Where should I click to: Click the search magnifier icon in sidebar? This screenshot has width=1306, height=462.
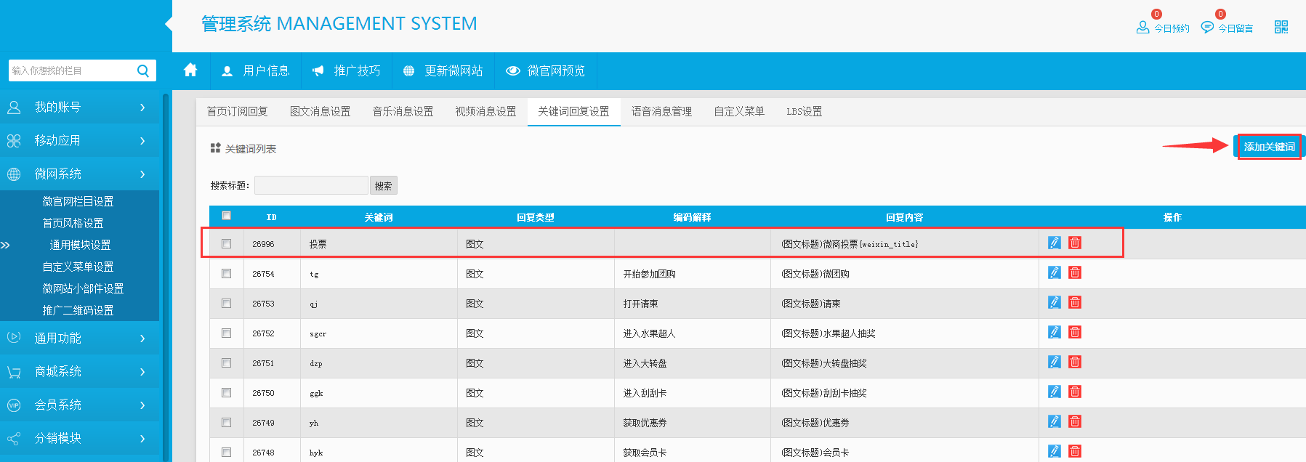(143, 70)
